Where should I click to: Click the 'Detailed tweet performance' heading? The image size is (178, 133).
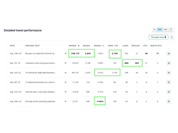23,31
